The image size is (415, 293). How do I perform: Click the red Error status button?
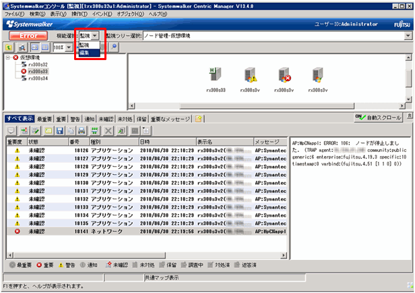pyautogui.click(x=28, y=36)
